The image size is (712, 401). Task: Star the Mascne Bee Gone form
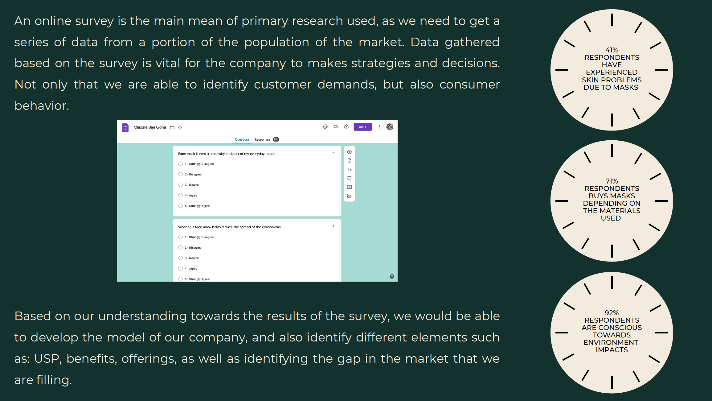coord(180,127)
